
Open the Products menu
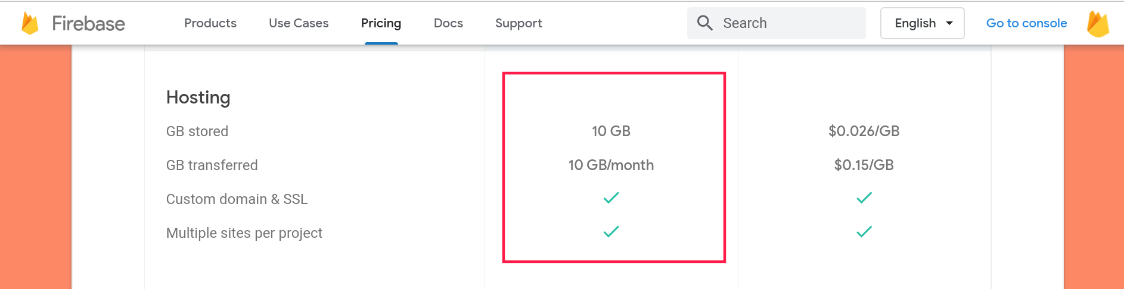click(x=210, y=23)
